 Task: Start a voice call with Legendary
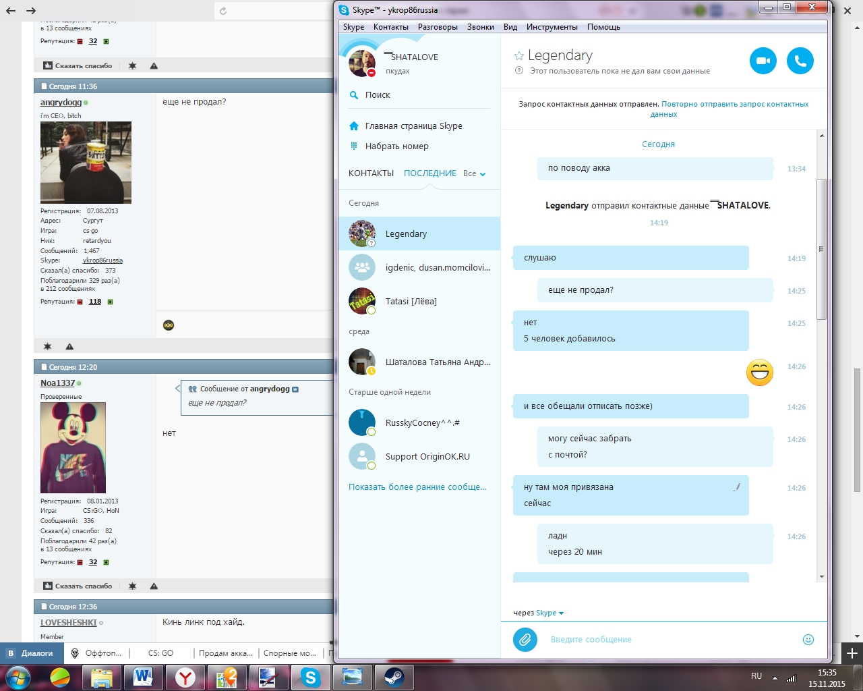click(800, 61)
